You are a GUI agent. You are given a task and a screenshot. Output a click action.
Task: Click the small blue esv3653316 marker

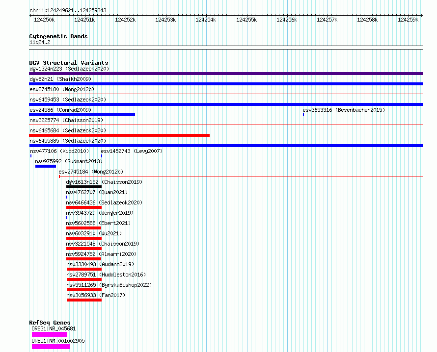click(x=303, y=115)
